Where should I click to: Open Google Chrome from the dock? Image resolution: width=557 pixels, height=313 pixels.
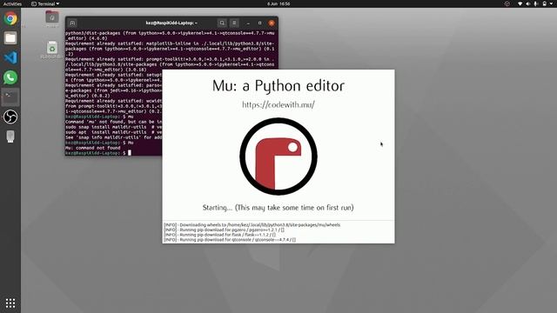pos(10,18)
